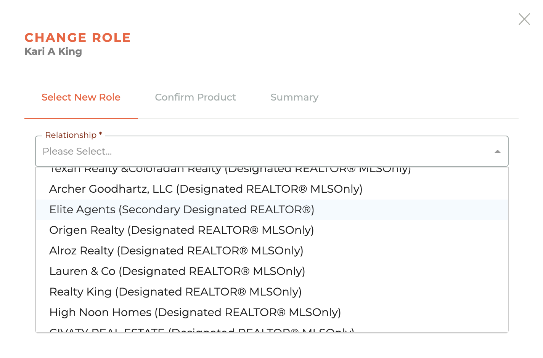
Task: Select Elite Agents Secondary Designated REALTOR option
Action: coord(182,209)
